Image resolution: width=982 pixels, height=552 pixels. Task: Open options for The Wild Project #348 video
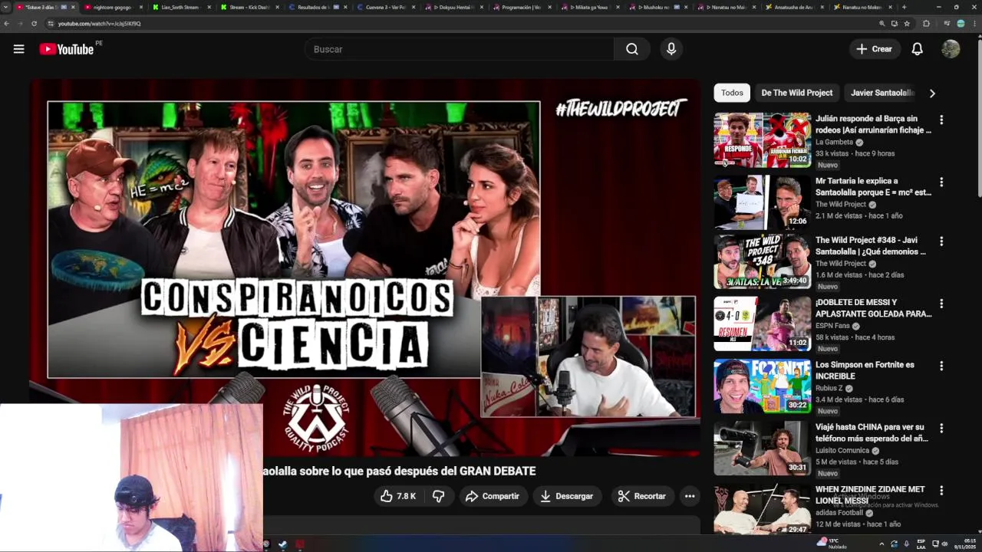941,242
